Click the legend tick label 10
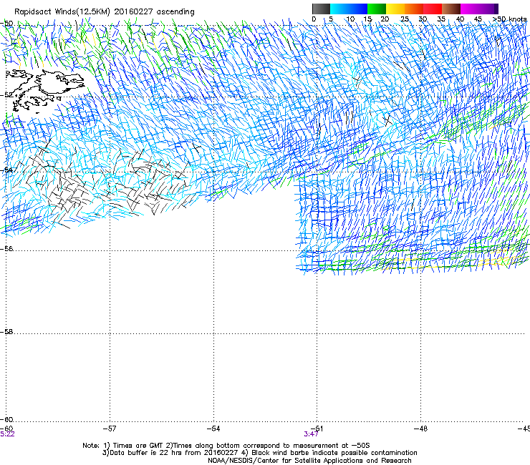Image resolution: width=530 pixels, height=465 pixels. point(350,19)
